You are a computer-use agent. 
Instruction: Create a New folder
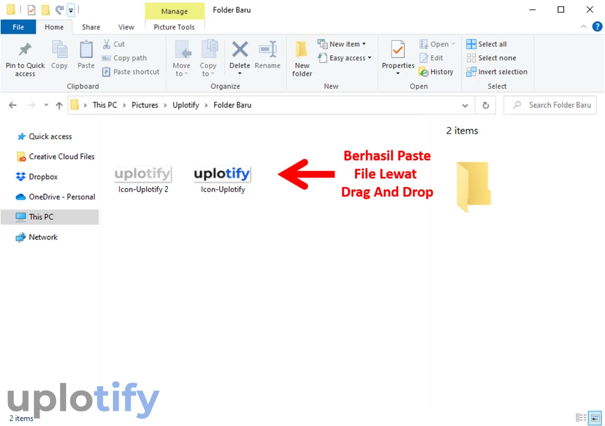pyautogui.click(x=302, y=59)
